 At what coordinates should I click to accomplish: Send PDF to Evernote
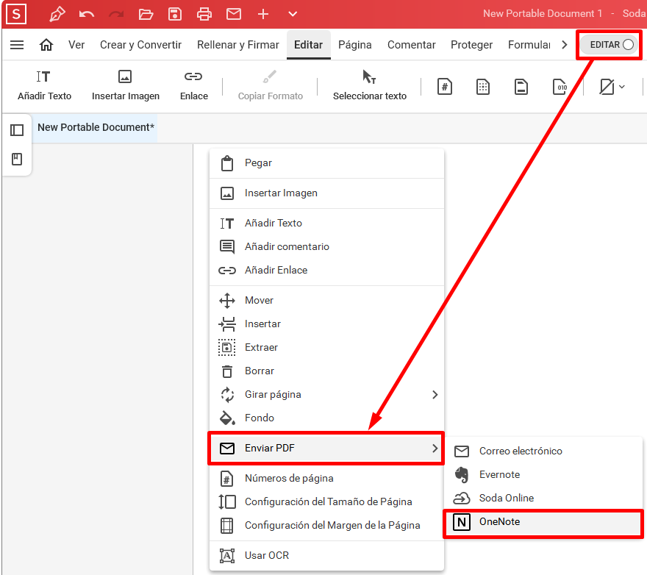click(544, 475)
